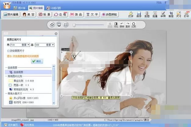Viewport: 191px width, 127px height.
Task: Open the 场景 scene menu
Action: (x=45, y=14)
